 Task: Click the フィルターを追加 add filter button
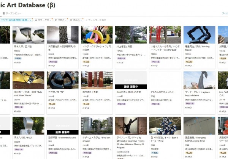pyautogui.click(x=95, y=20)
